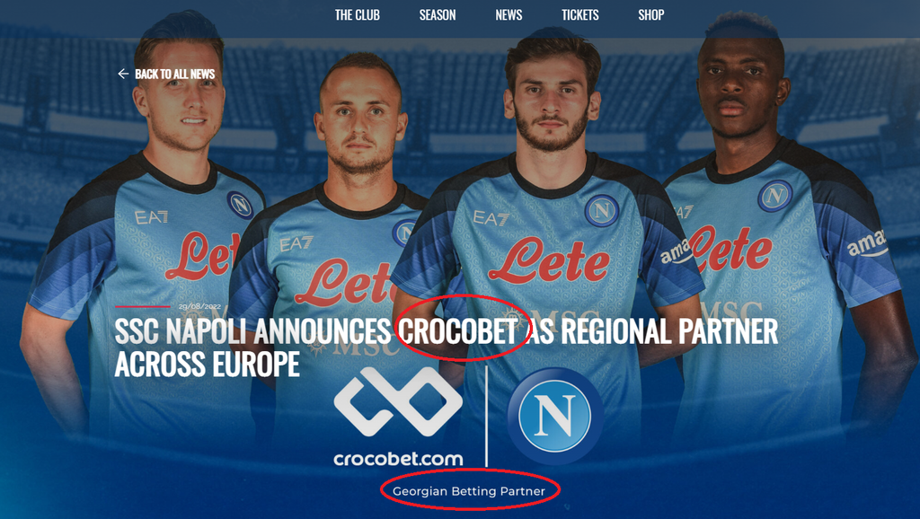Viewport: 920px width, 519px height.
Task: Click the Crocobet interlocking logo icon
Action: (x=398, y=401)
